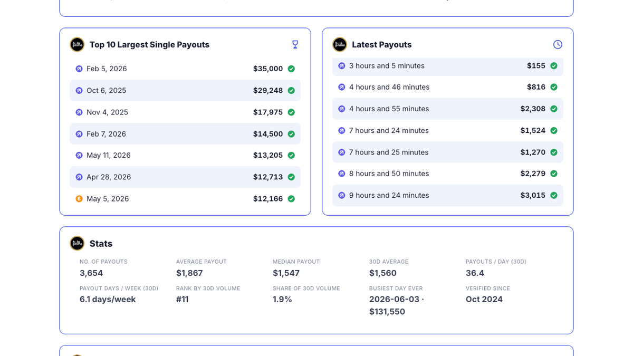Viewport: 633px width, 356px height.
Task: Click the '4 hours and 46 minutes' entry text
Action: [389, 87]
